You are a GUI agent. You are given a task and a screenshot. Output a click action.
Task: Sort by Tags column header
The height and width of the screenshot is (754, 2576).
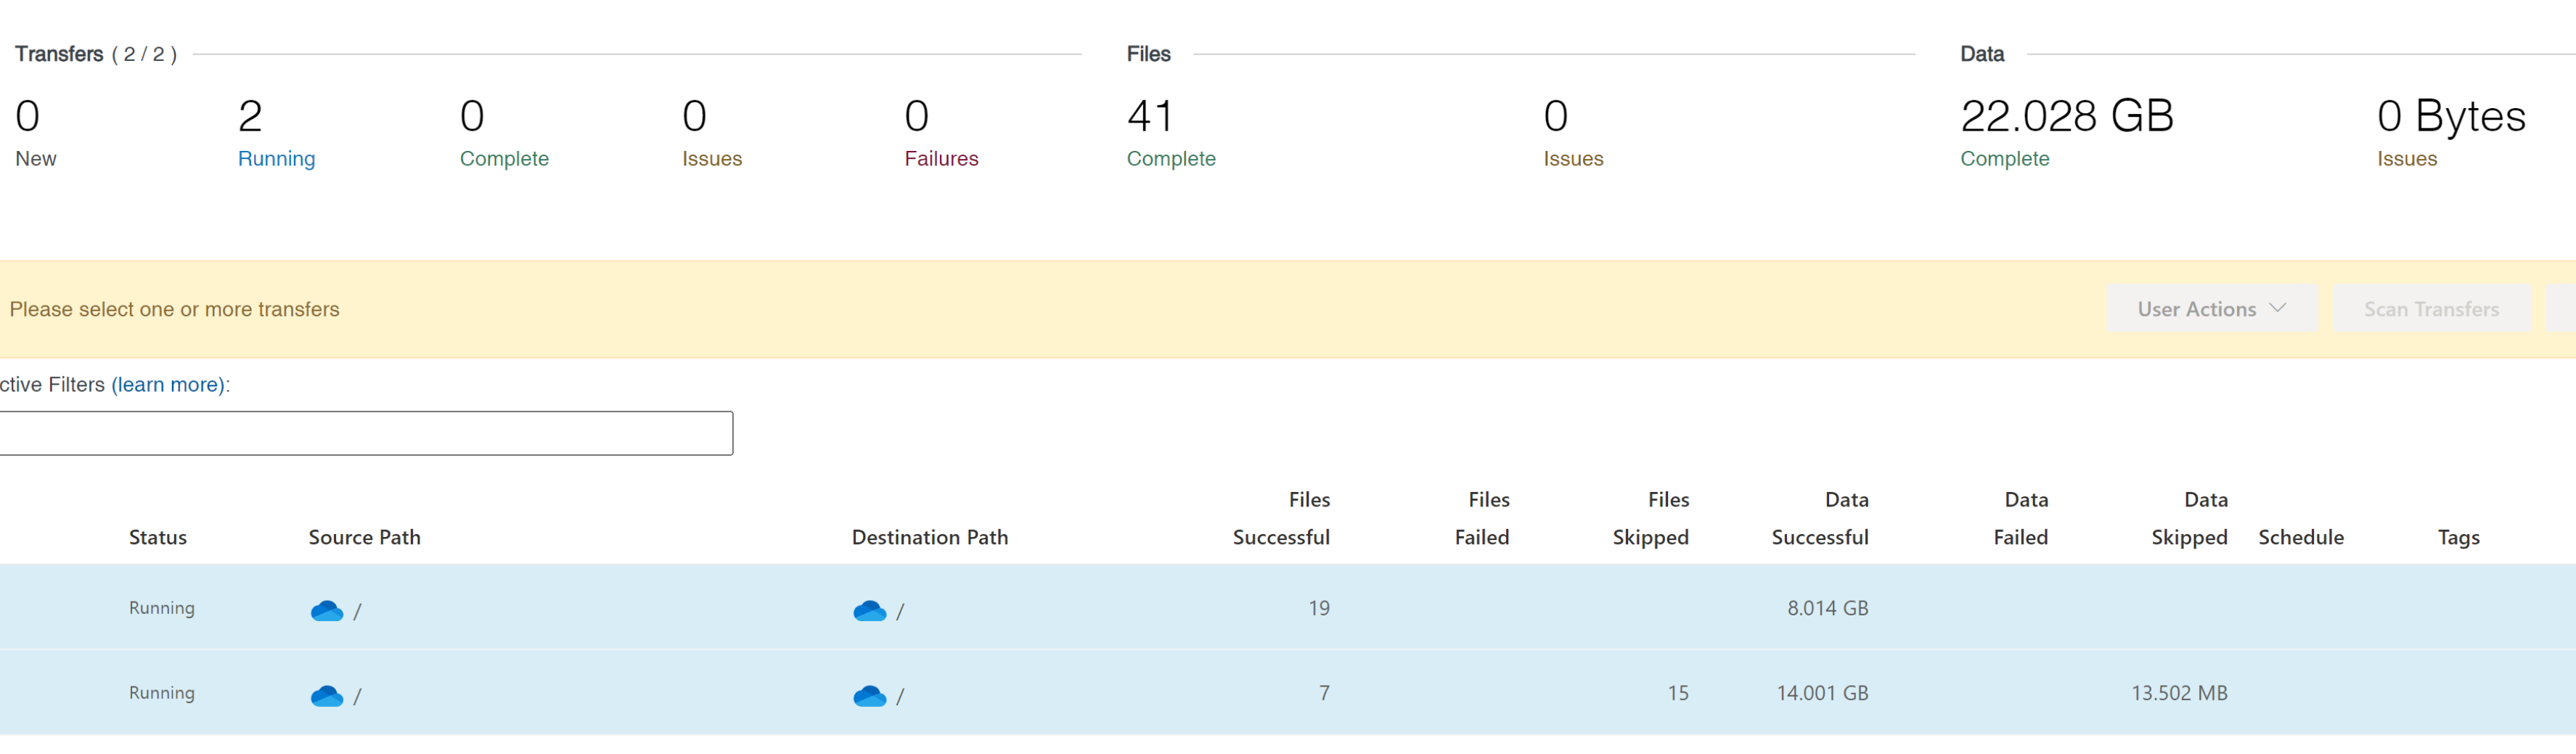coord(2458,538)
